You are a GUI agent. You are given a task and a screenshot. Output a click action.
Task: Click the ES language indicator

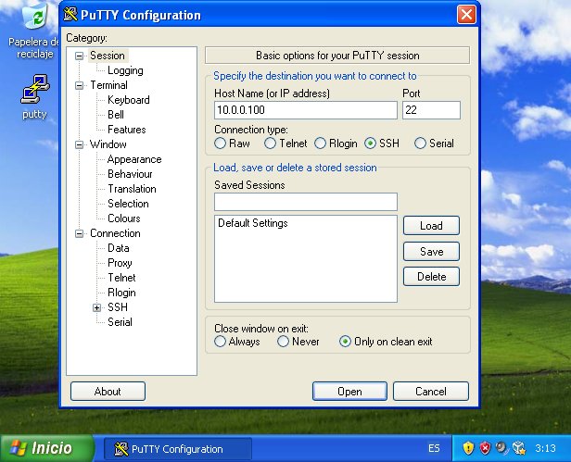point(434,448)
